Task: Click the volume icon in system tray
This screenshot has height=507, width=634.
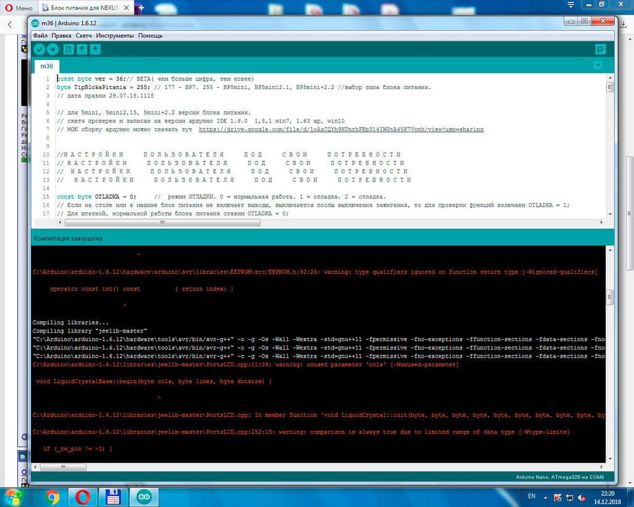Action: click(x=581, y=496)
